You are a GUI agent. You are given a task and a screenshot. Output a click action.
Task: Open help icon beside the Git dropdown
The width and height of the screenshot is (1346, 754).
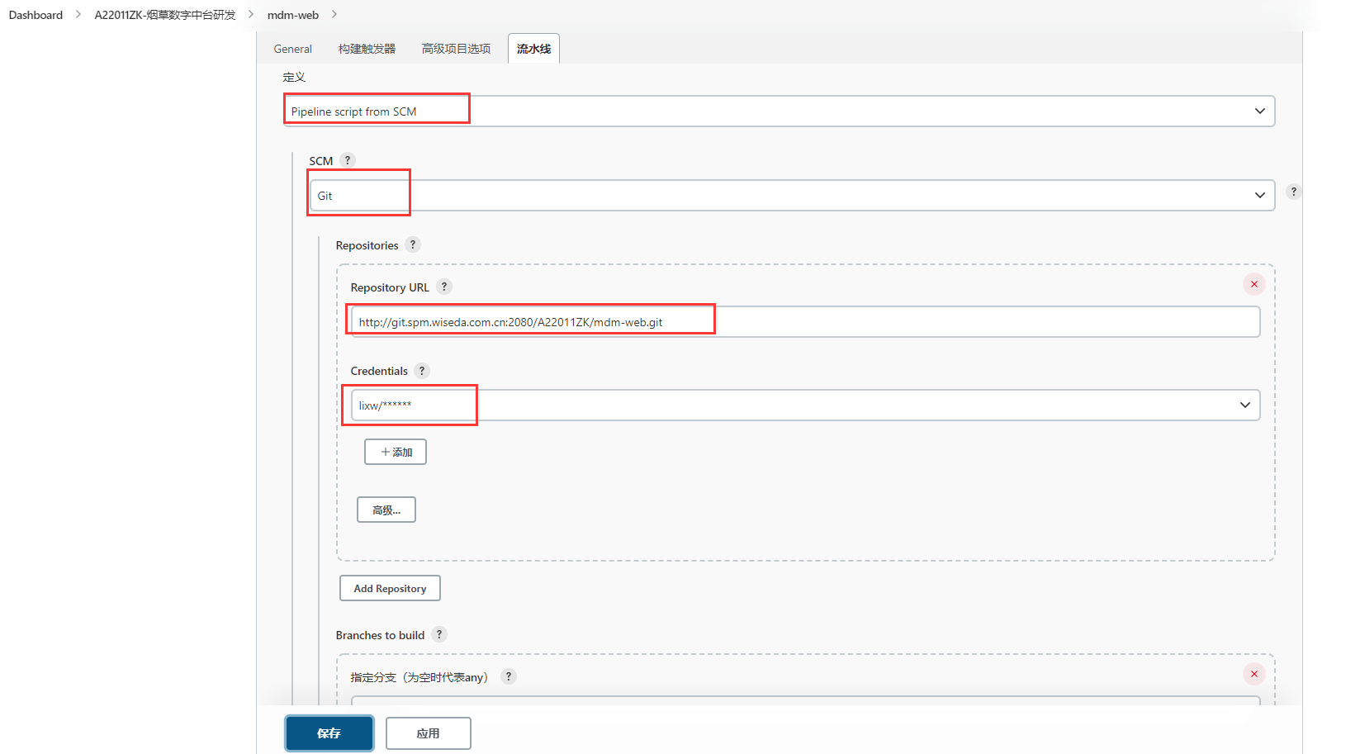pos(1293,192)
